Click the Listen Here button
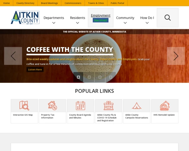189x151 pixels. point(35,70)
